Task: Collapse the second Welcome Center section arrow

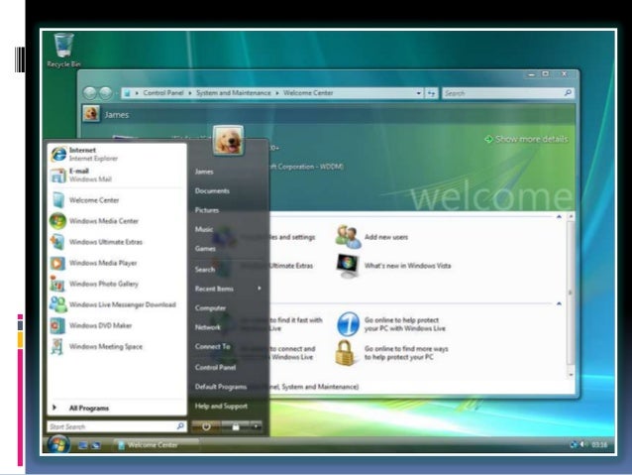Action: [x=559, y=303]
